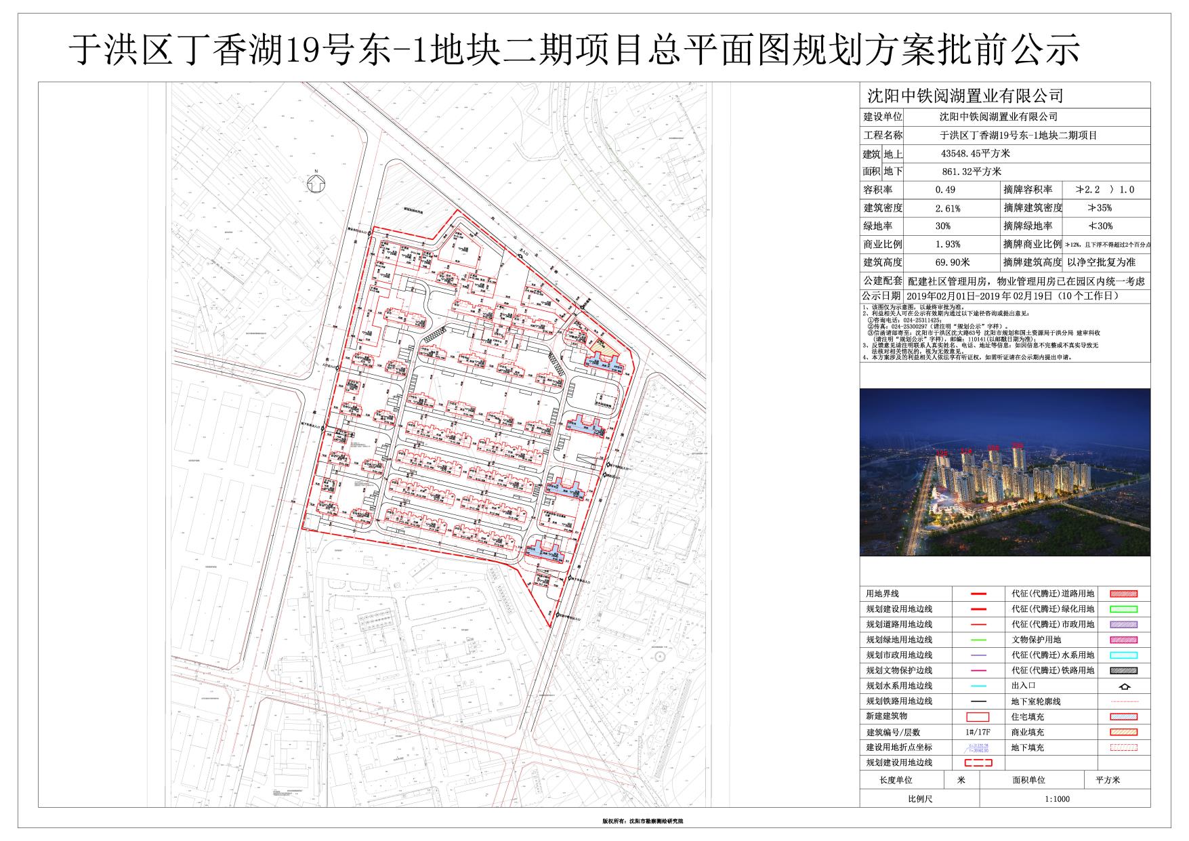Click the 用地界线 red line sample
The width and height of the screenshot is (1189, 841).
click(x=978, y=593)
